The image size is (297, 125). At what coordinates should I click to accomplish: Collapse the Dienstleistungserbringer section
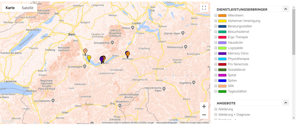[x=286, y=9]
